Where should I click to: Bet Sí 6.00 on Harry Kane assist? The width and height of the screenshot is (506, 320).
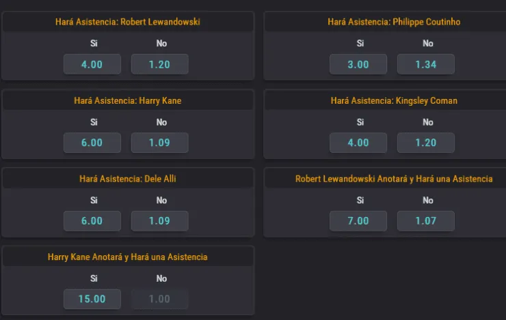pyautogui.click(x=92, y=143)
